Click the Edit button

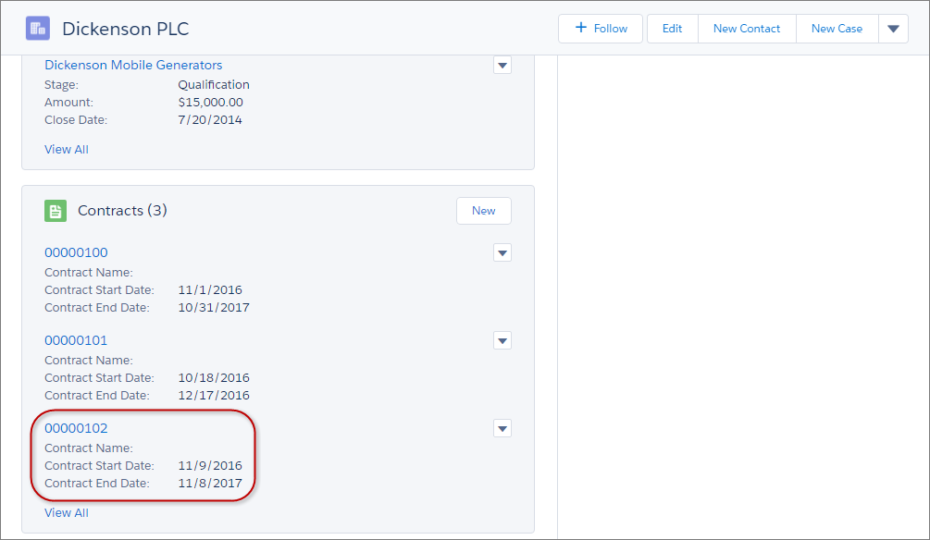(672, 29)
